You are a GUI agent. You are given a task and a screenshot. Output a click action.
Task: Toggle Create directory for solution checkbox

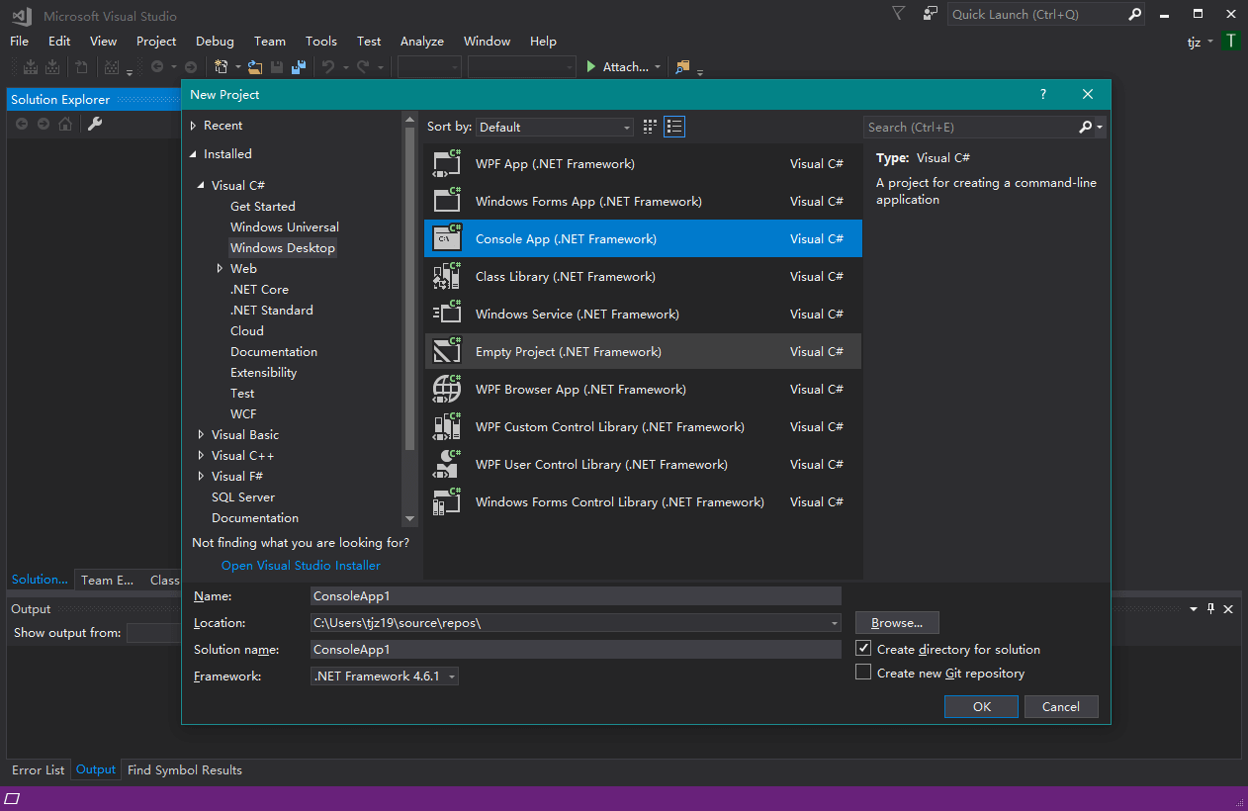click(863, 649)
